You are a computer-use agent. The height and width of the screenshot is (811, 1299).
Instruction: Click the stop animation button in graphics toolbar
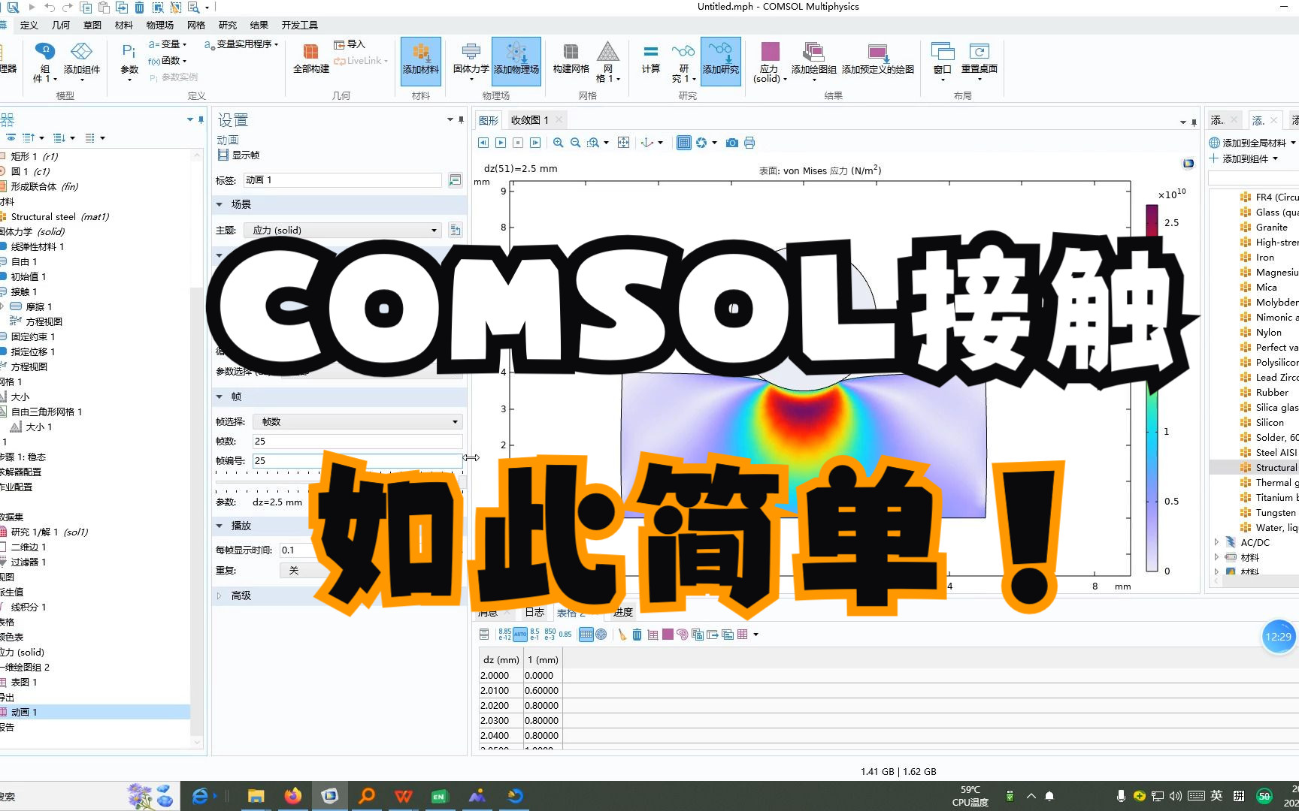tap(518, 143)
